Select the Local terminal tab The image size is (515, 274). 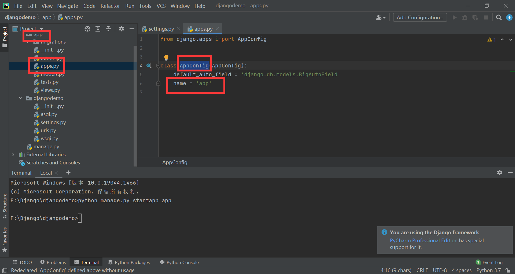coord(46,173)
